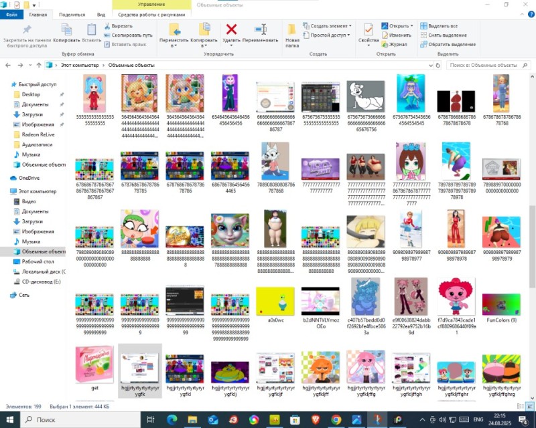Image resolution: width=536 pixels, height=428 pixels.
Task: Open the blue help question mark
Action: pyautogui.click(x=531, y=14)
